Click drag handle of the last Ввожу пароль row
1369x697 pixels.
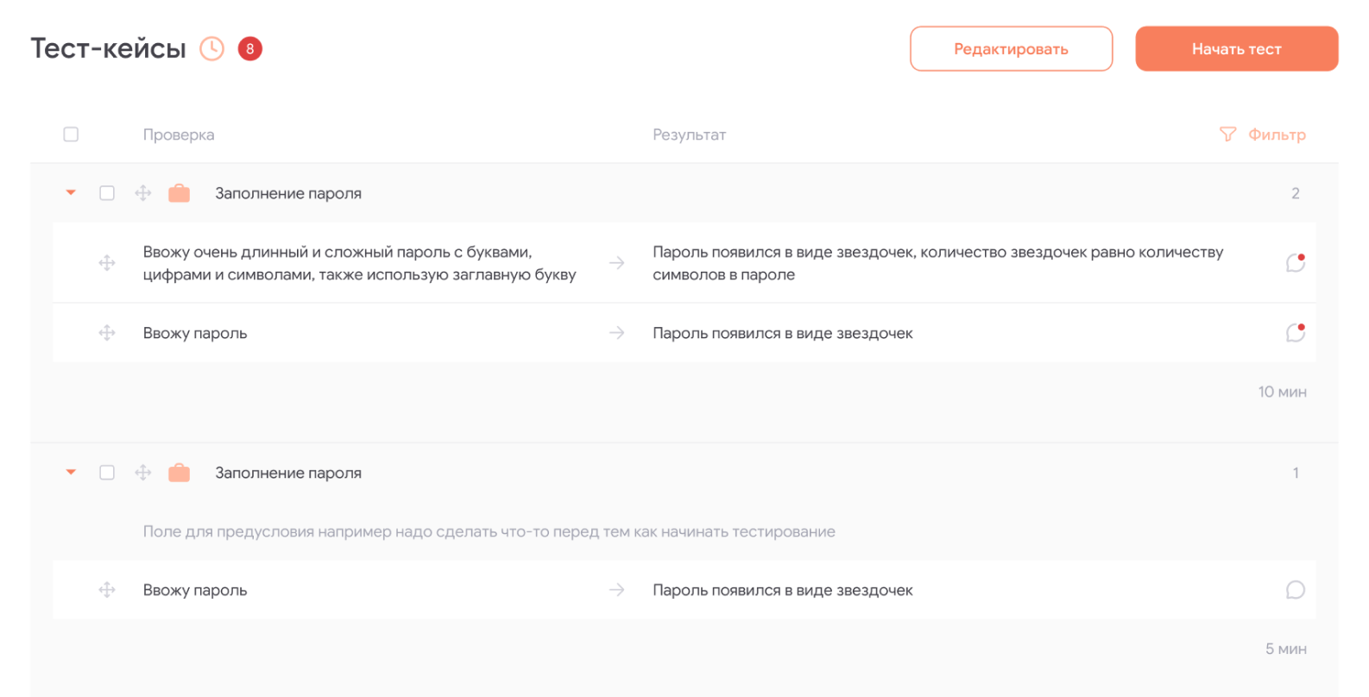(107, 590)
